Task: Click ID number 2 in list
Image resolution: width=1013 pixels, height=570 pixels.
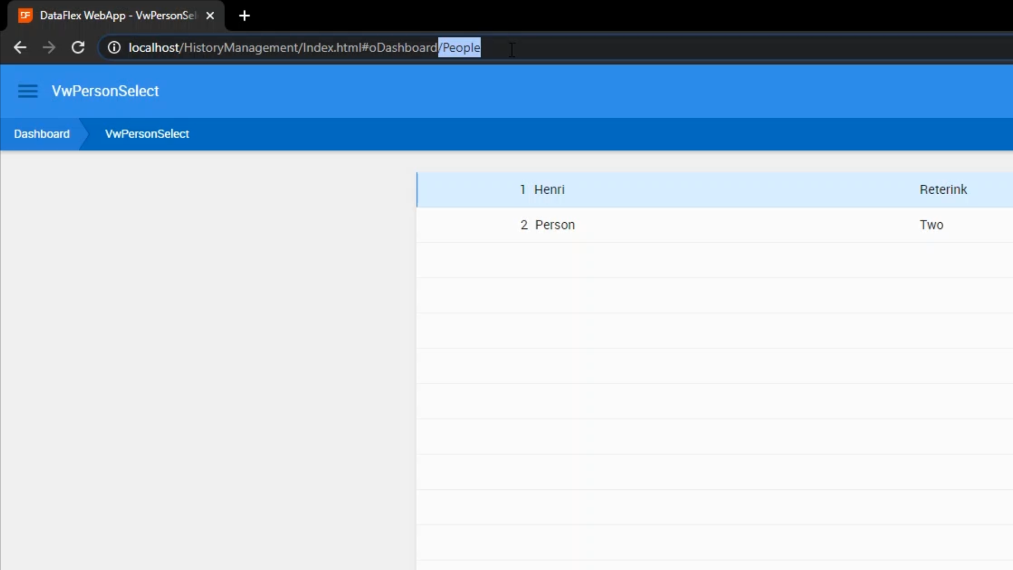Action: [523, 225]
